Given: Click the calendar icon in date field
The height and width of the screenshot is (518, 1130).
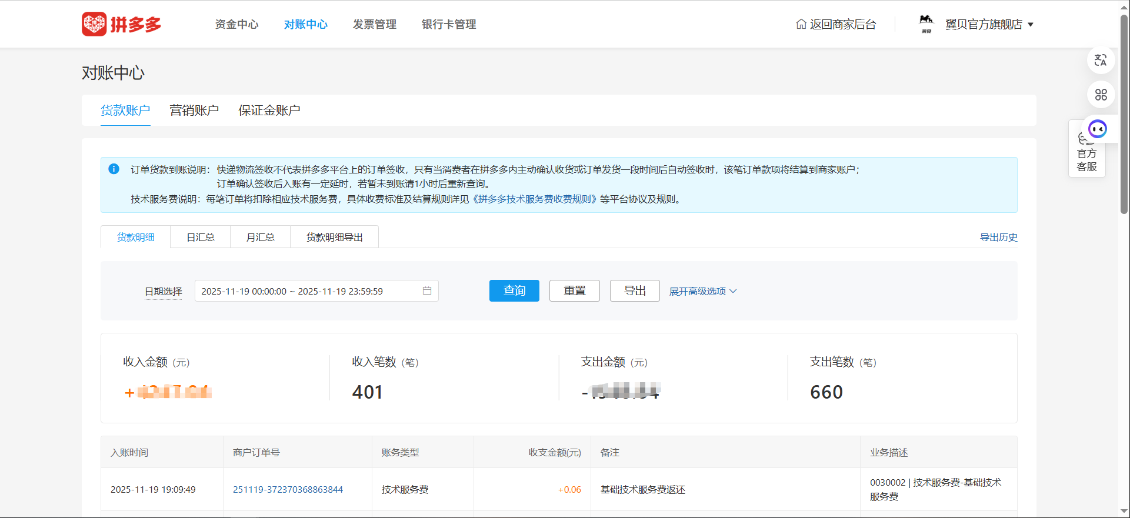Looking at the screenshot, I should point(427,290).
